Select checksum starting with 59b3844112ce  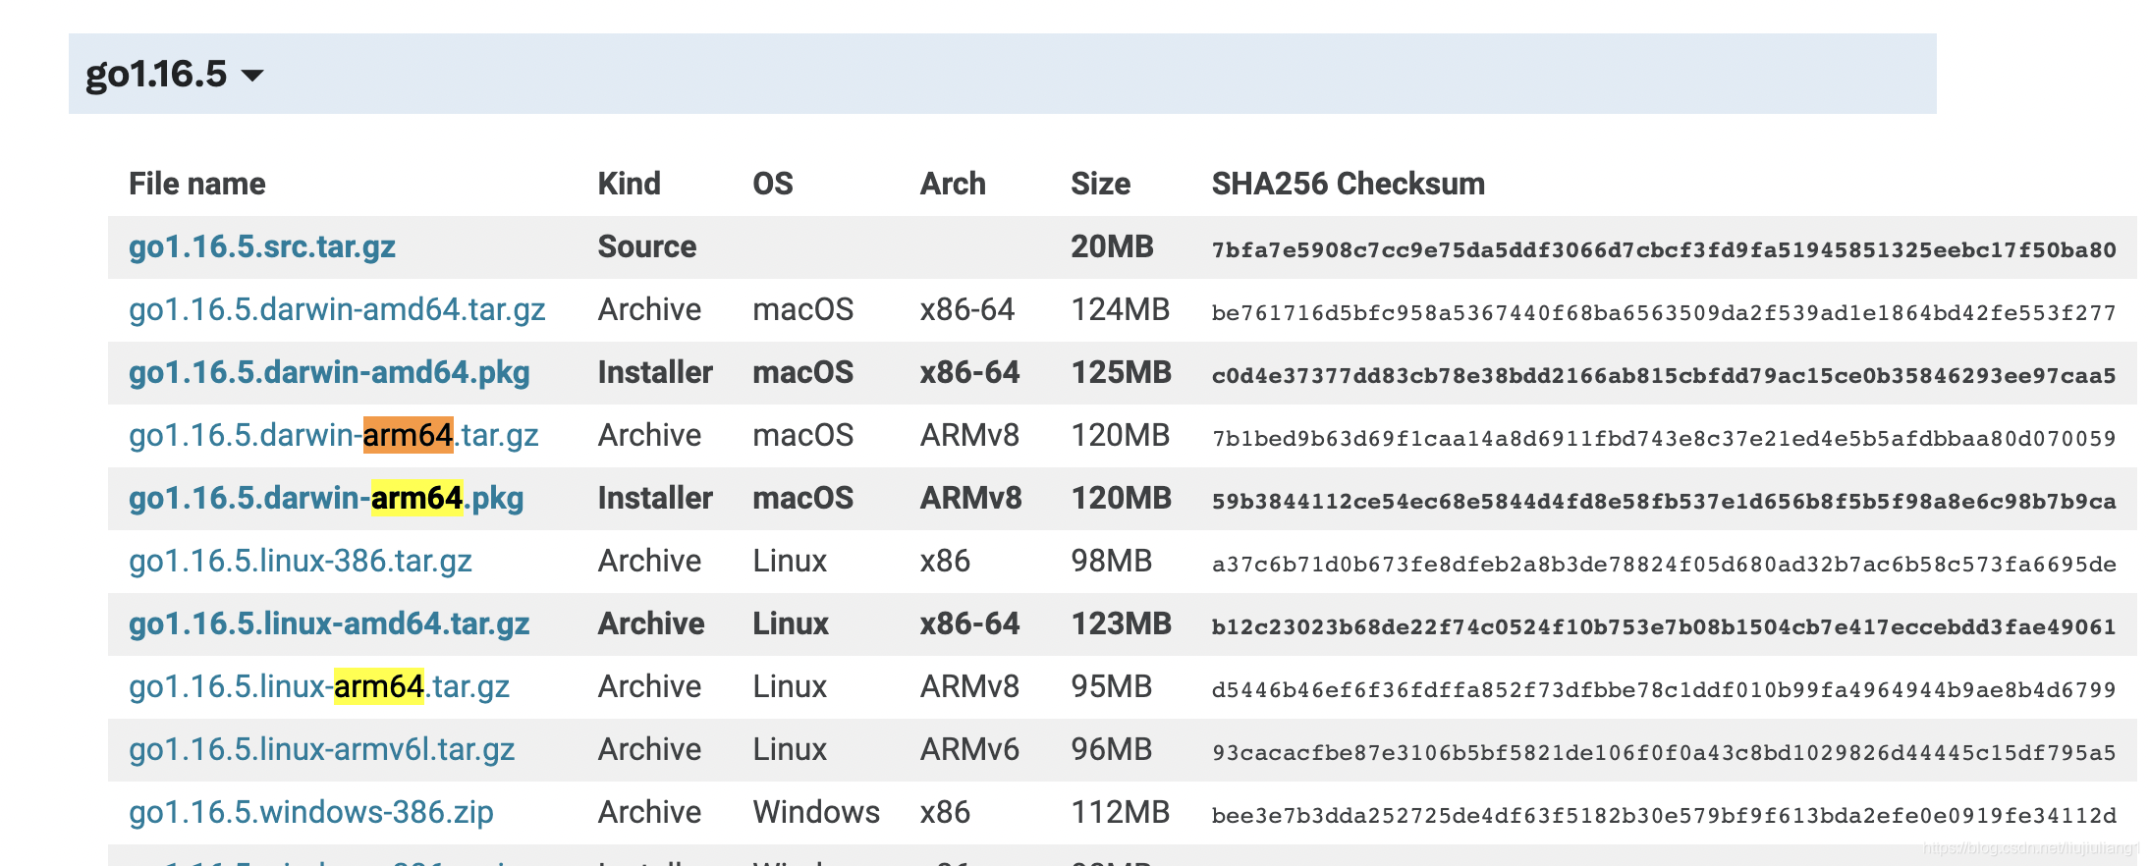pyautogui.click(x=1664, y=501)
